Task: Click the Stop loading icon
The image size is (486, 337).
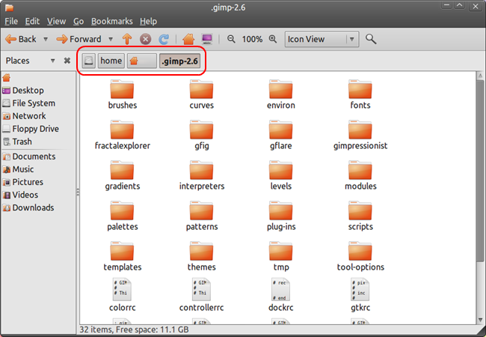Action: click(145, 39)
